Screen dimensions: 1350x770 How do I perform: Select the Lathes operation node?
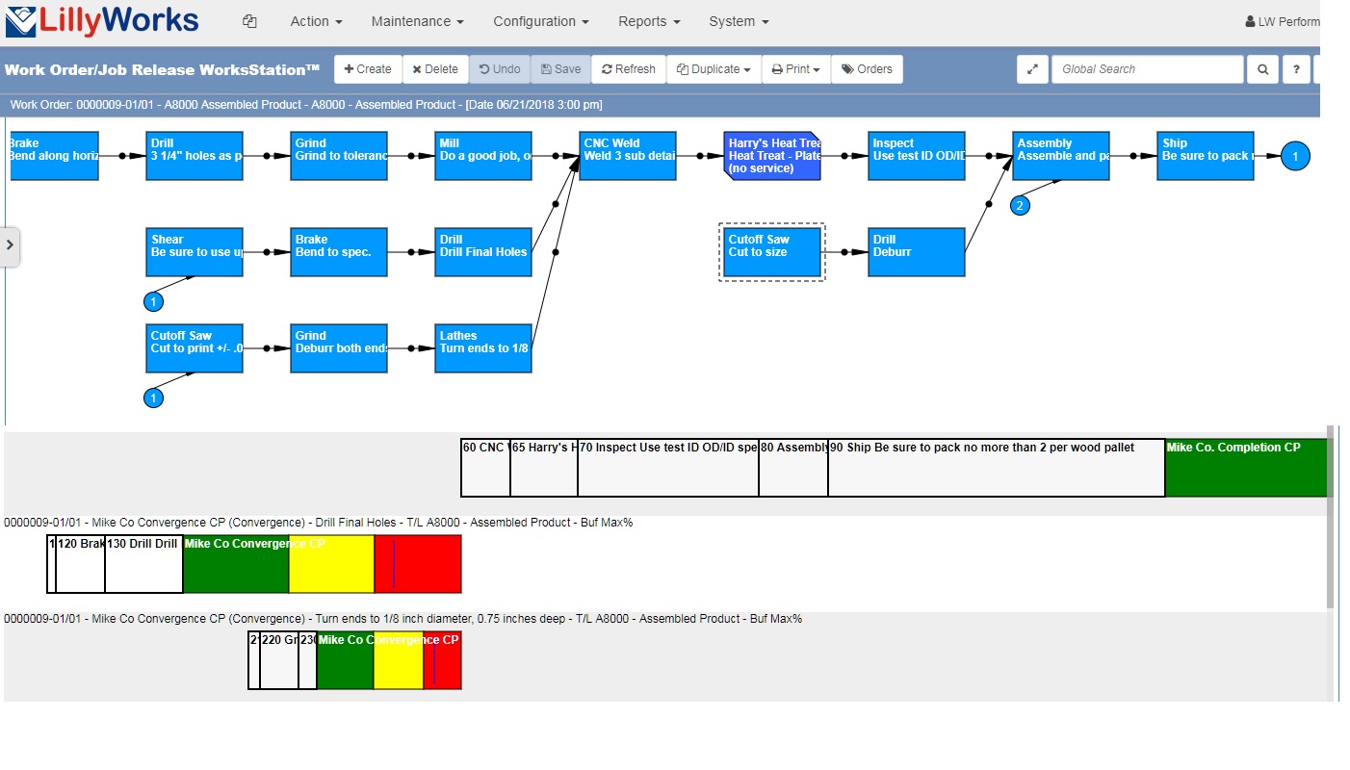pyautogui.click(x=483, y=348)
